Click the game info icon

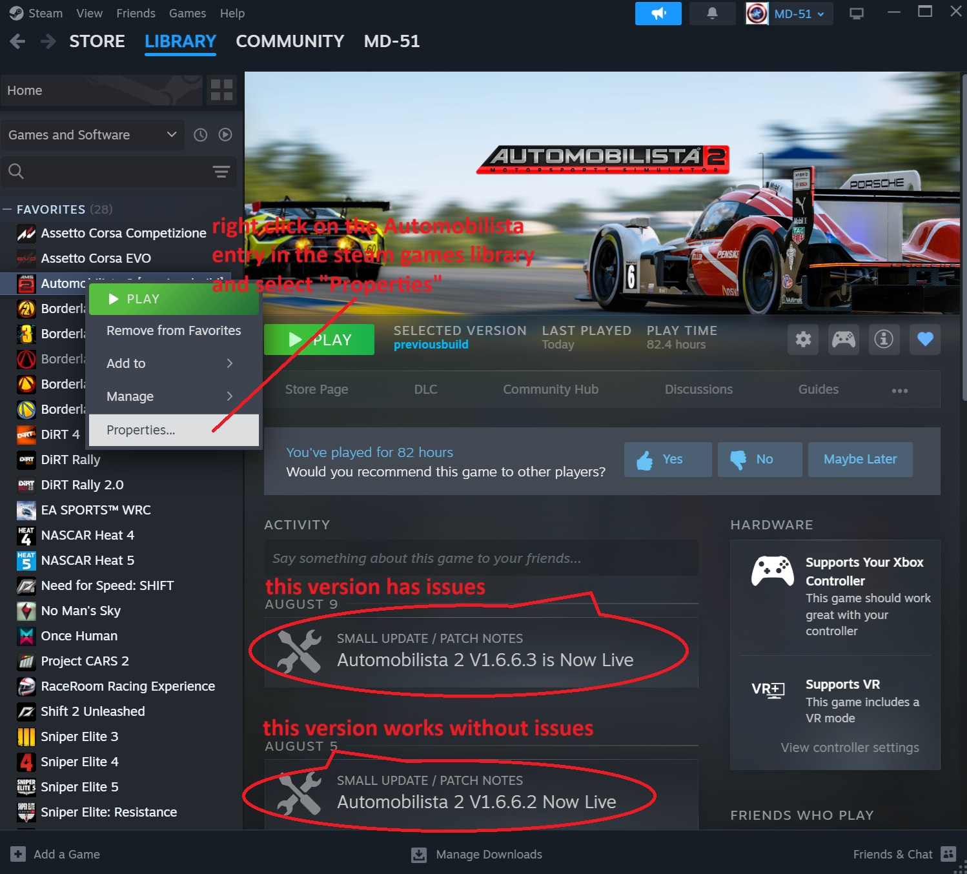[x=884, y=339]
